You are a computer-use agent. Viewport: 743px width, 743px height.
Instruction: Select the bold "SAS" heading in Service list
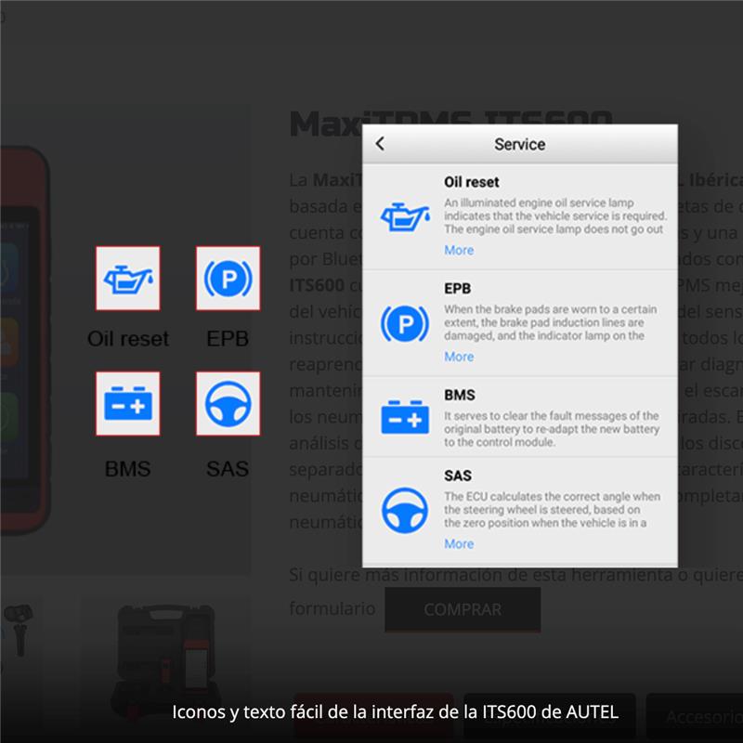pyautogui.click(x=458, y=476)
